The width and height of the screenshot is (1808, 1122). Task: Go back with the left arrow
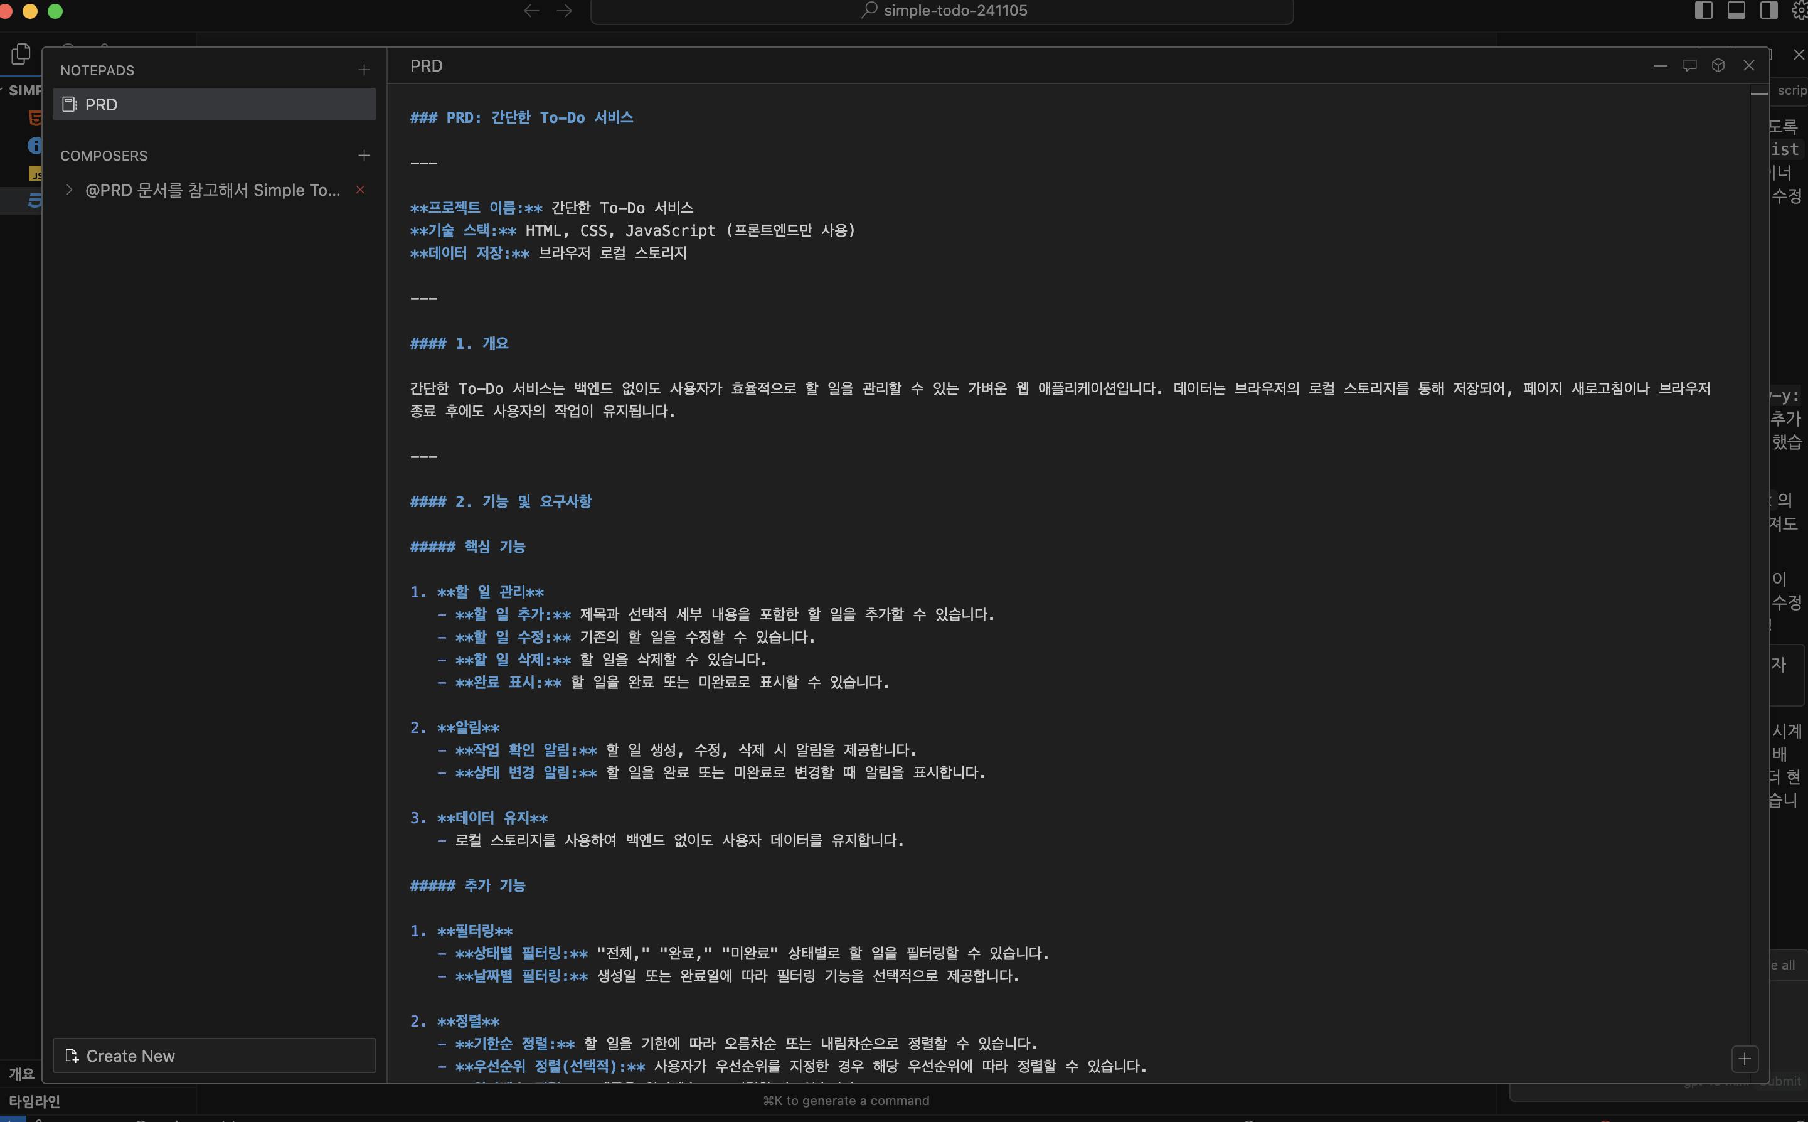pos(531,11)
